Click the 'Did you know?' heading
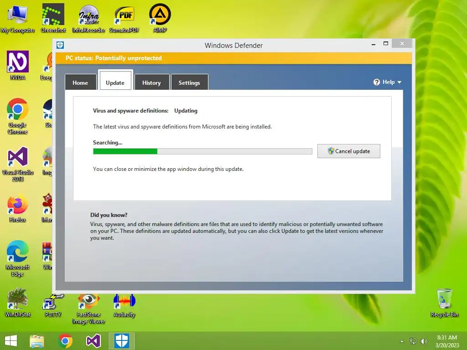Screen dimensions: 467x350 click(109, 215)
